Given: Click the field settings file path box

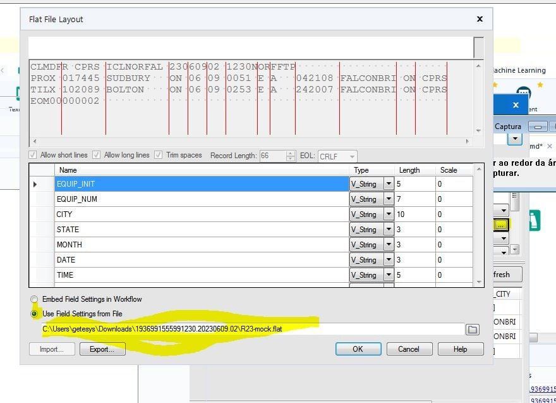Looking at the screenshot, I should coord(253,329).
